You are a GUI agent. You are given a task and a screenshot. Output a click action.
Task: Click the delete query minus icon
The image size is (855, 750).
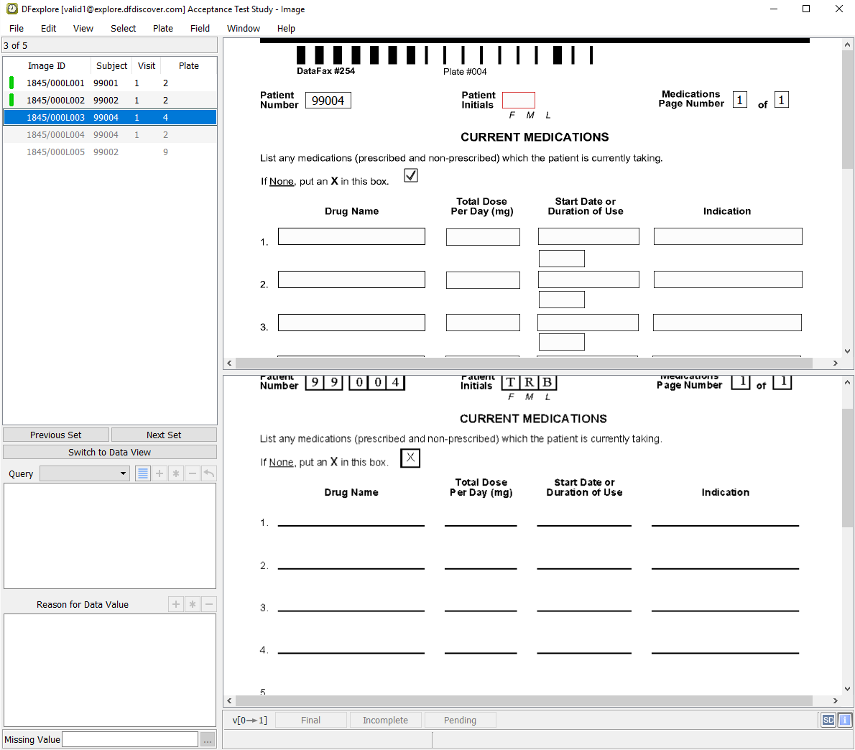click(x=193, y=473)
